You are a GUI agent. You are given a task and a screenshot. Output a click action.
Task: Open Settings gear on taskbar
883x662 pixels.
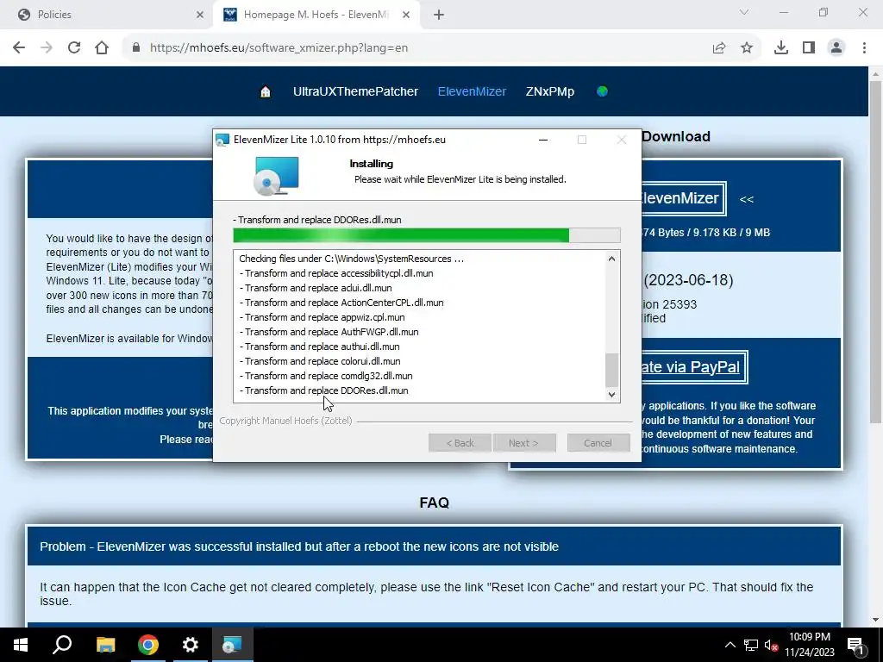tap(191, 645)
